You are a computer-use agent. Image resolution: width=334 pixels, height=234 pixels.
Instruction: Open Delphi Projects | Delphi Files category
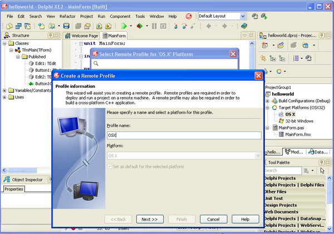click(x=294, y=185)
